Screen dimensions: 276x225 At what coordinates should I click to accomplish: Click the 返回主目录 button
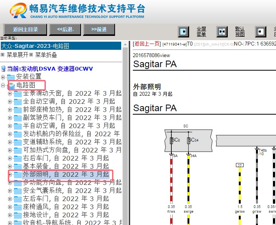[x=25, y=29]
